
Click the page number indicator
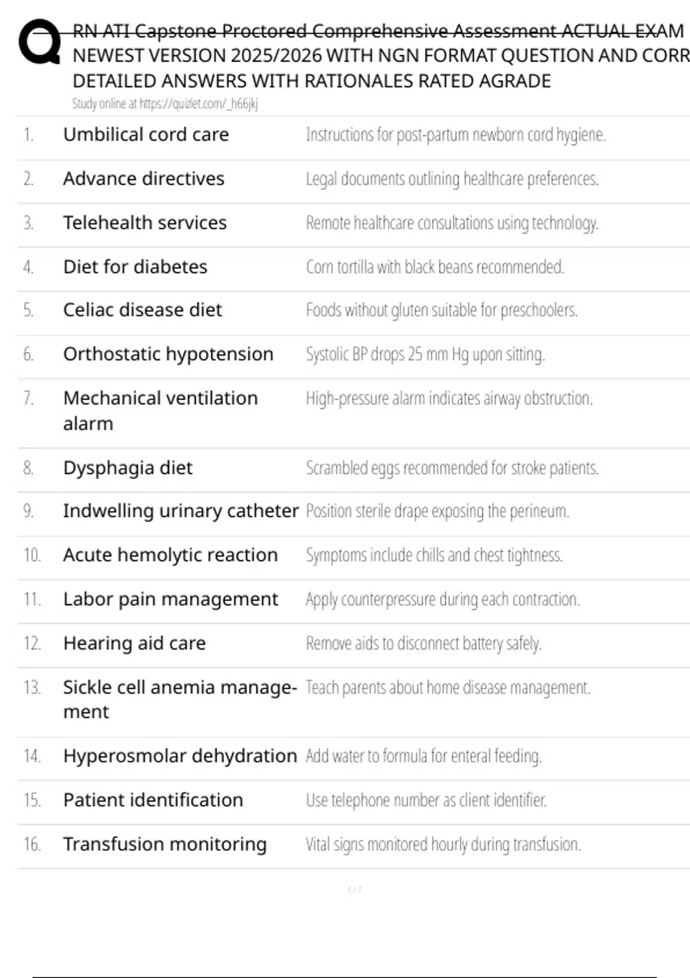coord(354,890)
